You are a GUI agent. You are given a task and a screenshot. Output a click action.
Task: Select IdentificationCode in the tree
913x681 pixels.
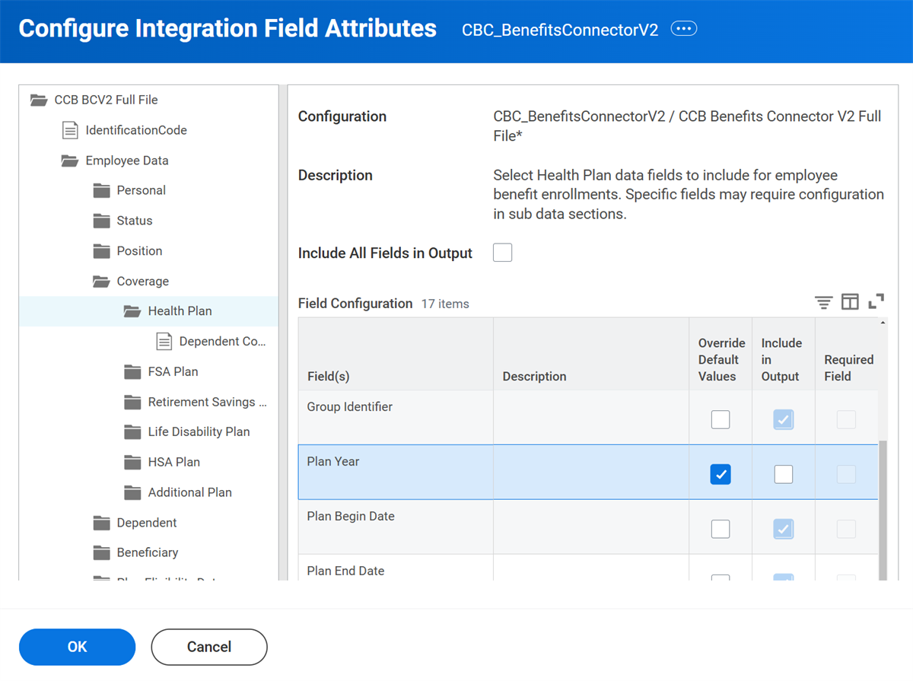tap(136, 130)
